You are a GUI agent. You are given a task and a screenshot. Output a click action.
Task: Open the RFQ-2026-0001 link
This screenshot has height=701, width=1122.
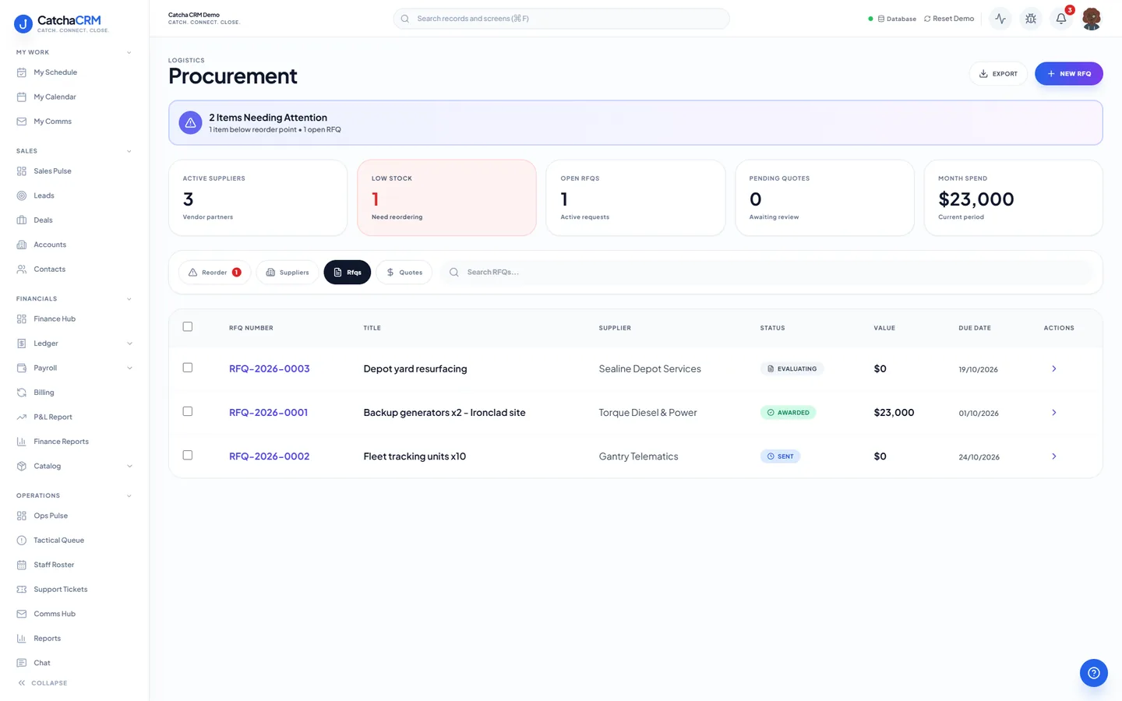268,413
